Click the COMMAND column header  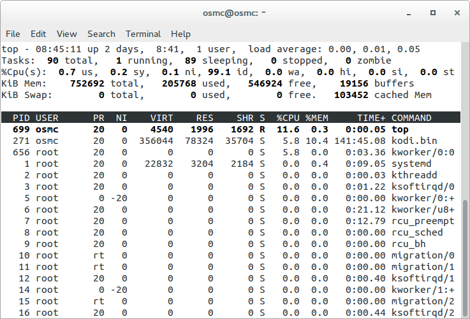(411, 118)
